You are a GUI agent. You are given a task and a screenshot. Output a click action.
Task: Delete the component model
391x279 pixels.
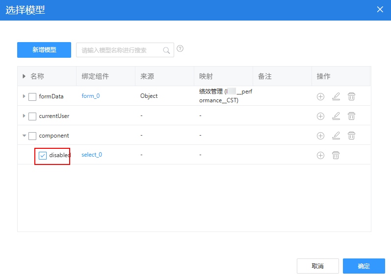click(x=351, y=136)
